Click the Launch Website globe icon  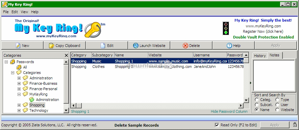[136, 46]
